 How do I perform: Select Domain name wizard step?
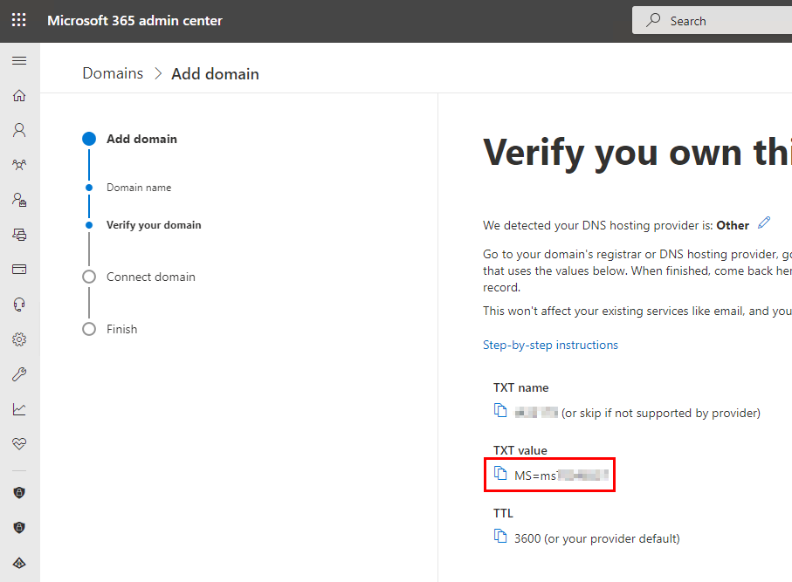(139, 188)
